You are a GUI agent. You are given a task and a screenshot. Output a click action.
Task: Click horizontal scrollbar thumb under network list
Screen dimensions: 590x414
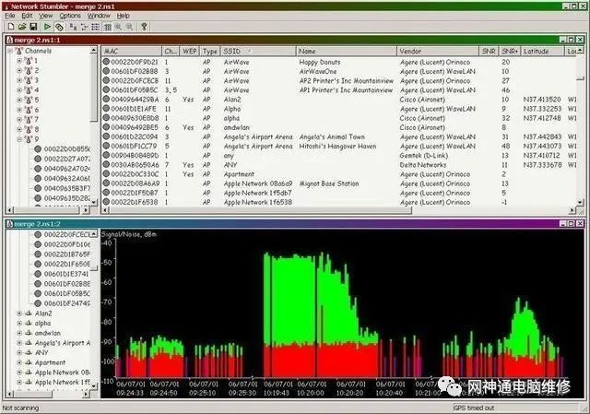pos(260,210)
